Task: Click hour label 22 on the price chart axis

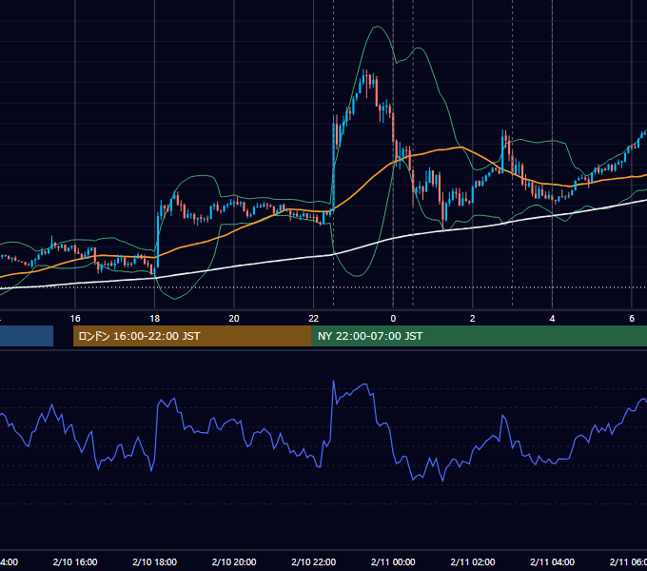Action: (x=314, y=319)
